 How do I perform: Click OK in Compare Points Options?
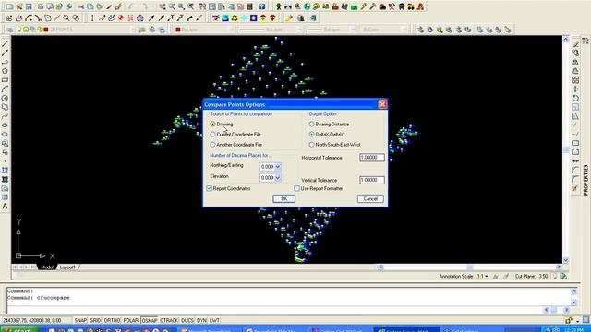point(283,199)
